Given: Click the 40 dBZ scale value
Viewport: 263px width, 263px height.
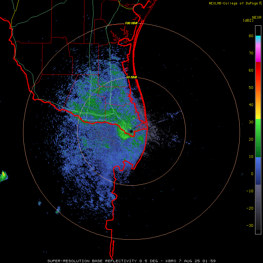Looking at the screenshot, I should (x=251, y=105).
